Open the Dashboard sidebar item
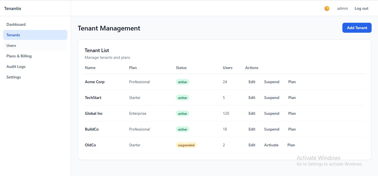This screenshot has width=378, height=176. (x=16, y=24)
